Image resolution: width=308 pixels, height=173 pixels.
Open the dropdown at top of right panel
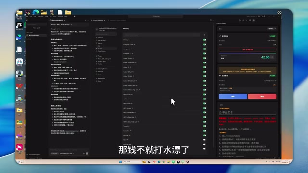272,29
